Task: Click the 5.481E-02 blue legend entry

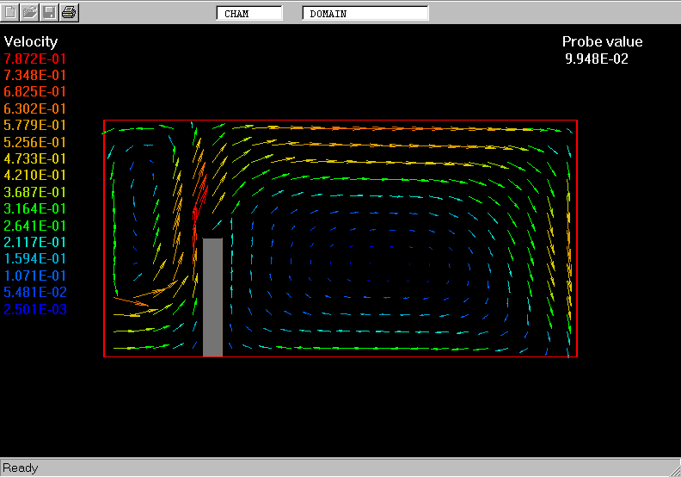Action: pos(35,292)
